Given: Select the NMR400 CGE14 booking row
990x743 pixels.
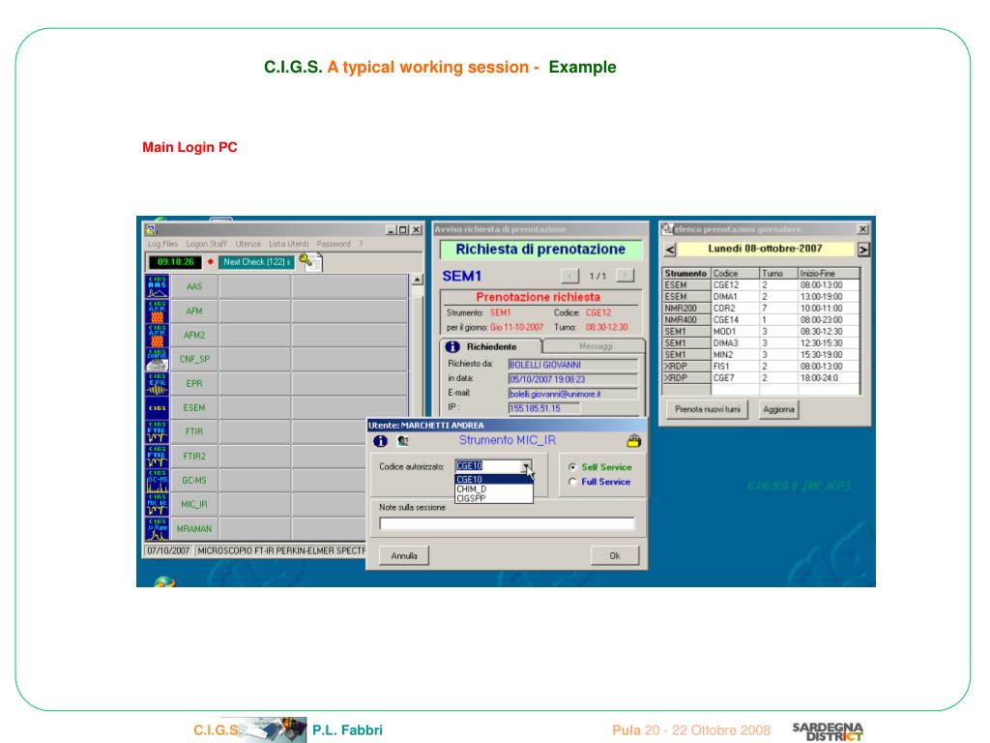Looking at the screenshot, I should point(761,319).
